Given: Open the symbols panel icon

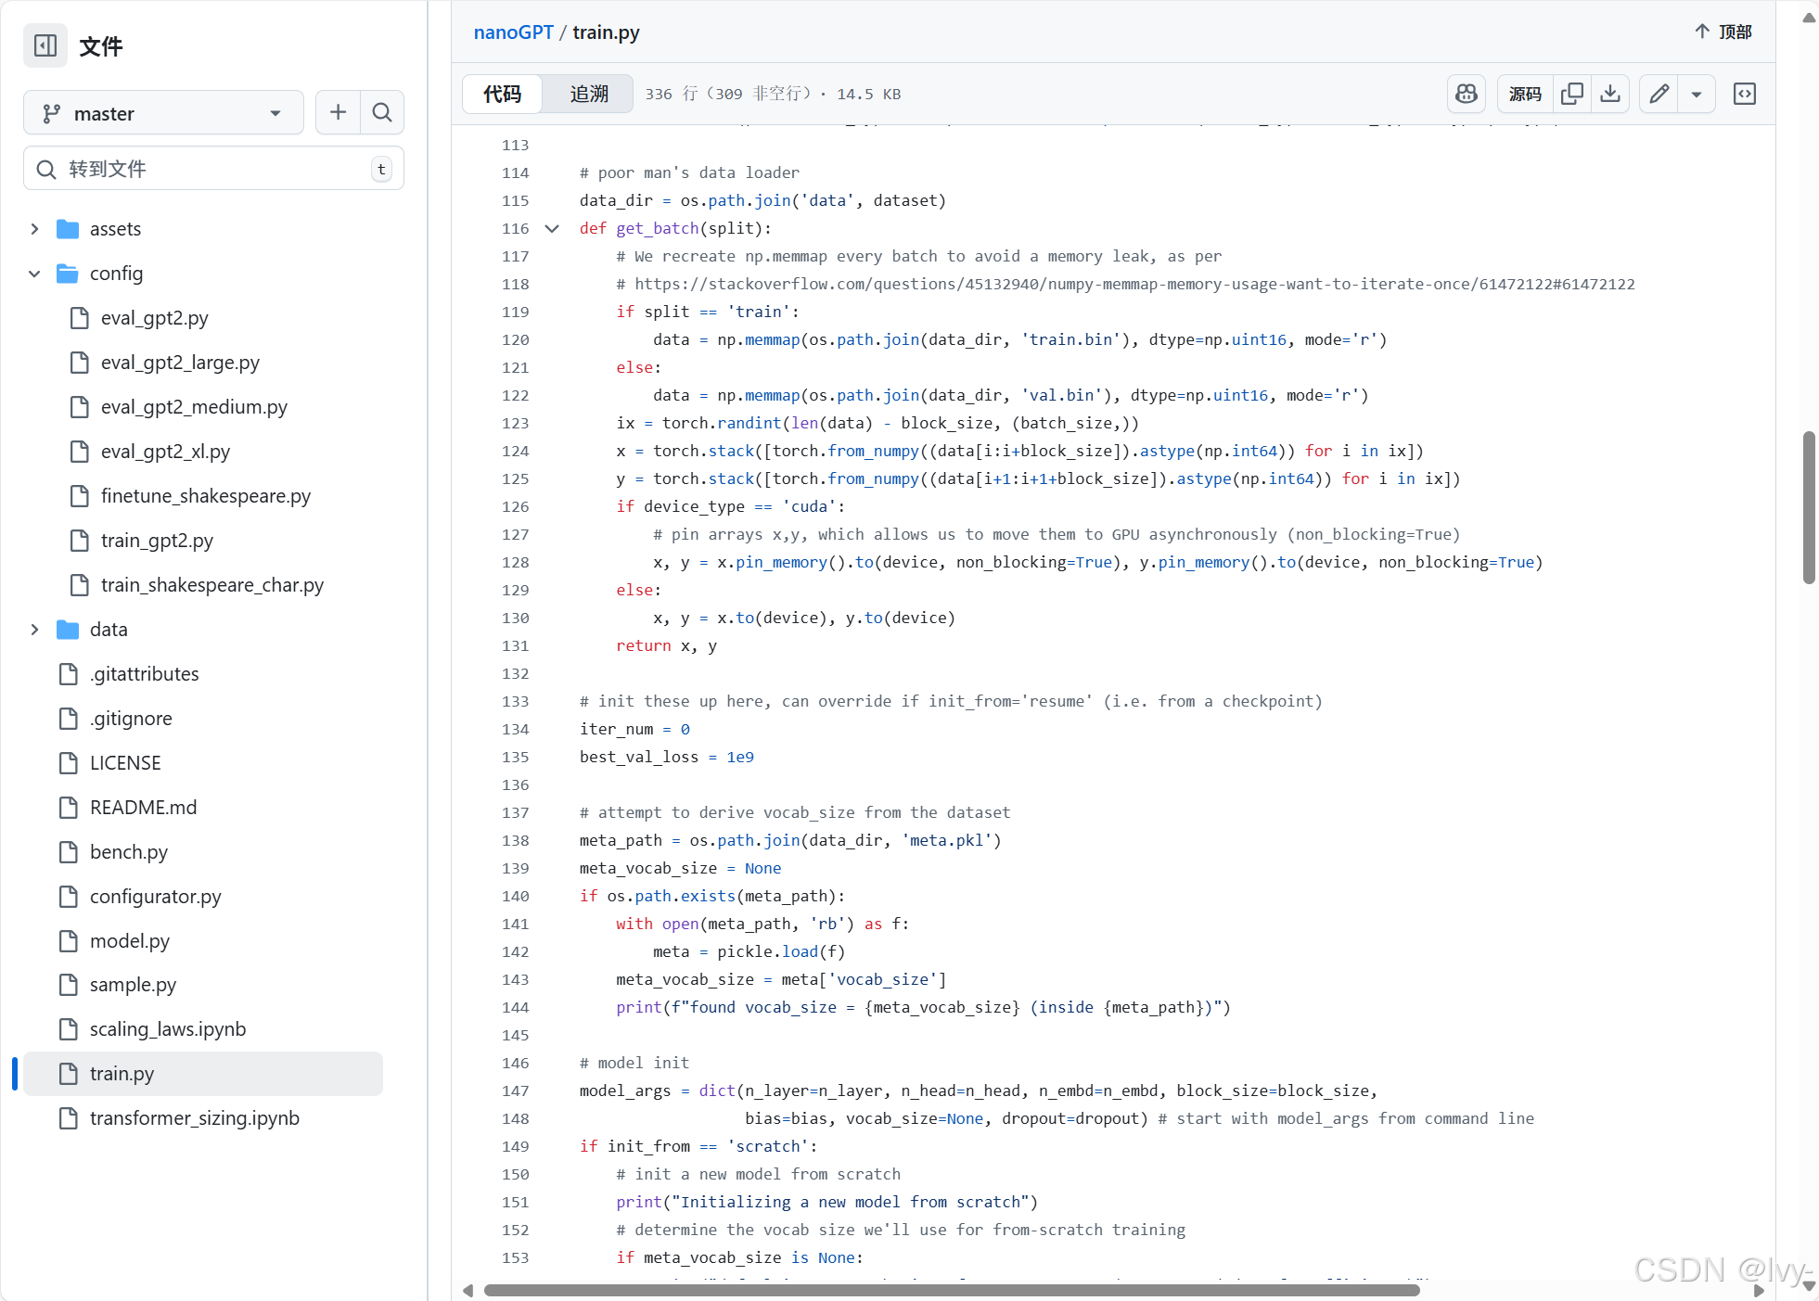Looking at the screenshot, I should coord(1744,94).
